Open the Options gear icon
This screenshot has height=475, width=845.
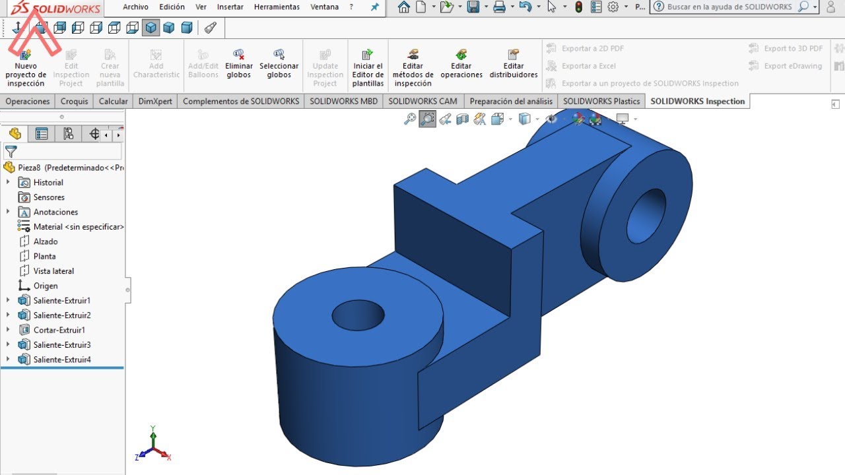click(613, 7)
